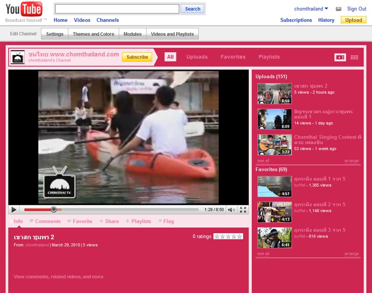
Task: Click the Subscribe button
Action: 137,57
